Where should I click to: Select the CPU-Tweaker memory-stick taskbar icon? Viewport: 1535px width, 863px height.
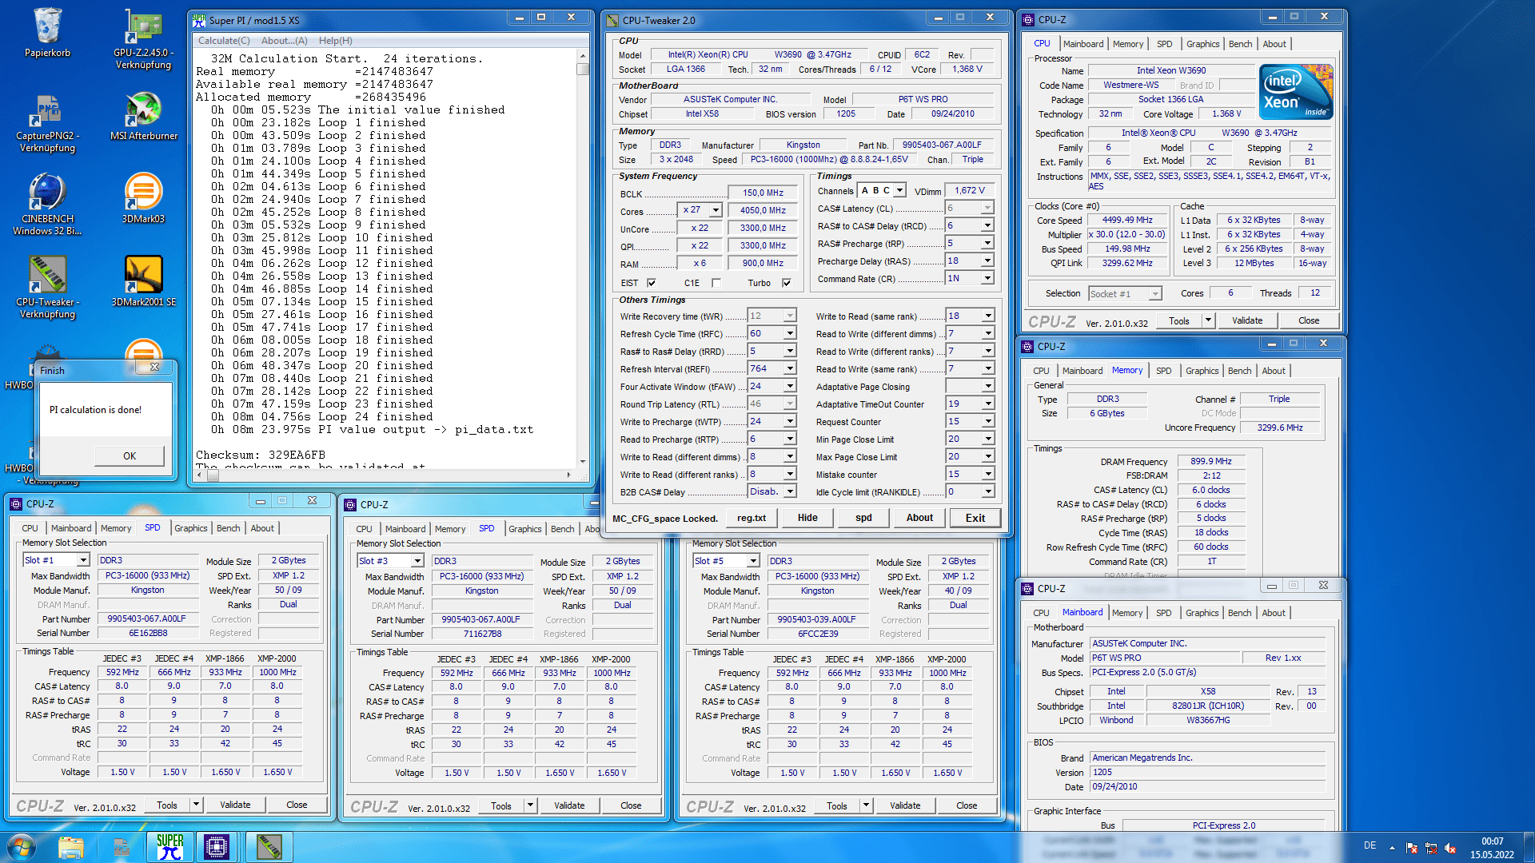coord(269,847)
